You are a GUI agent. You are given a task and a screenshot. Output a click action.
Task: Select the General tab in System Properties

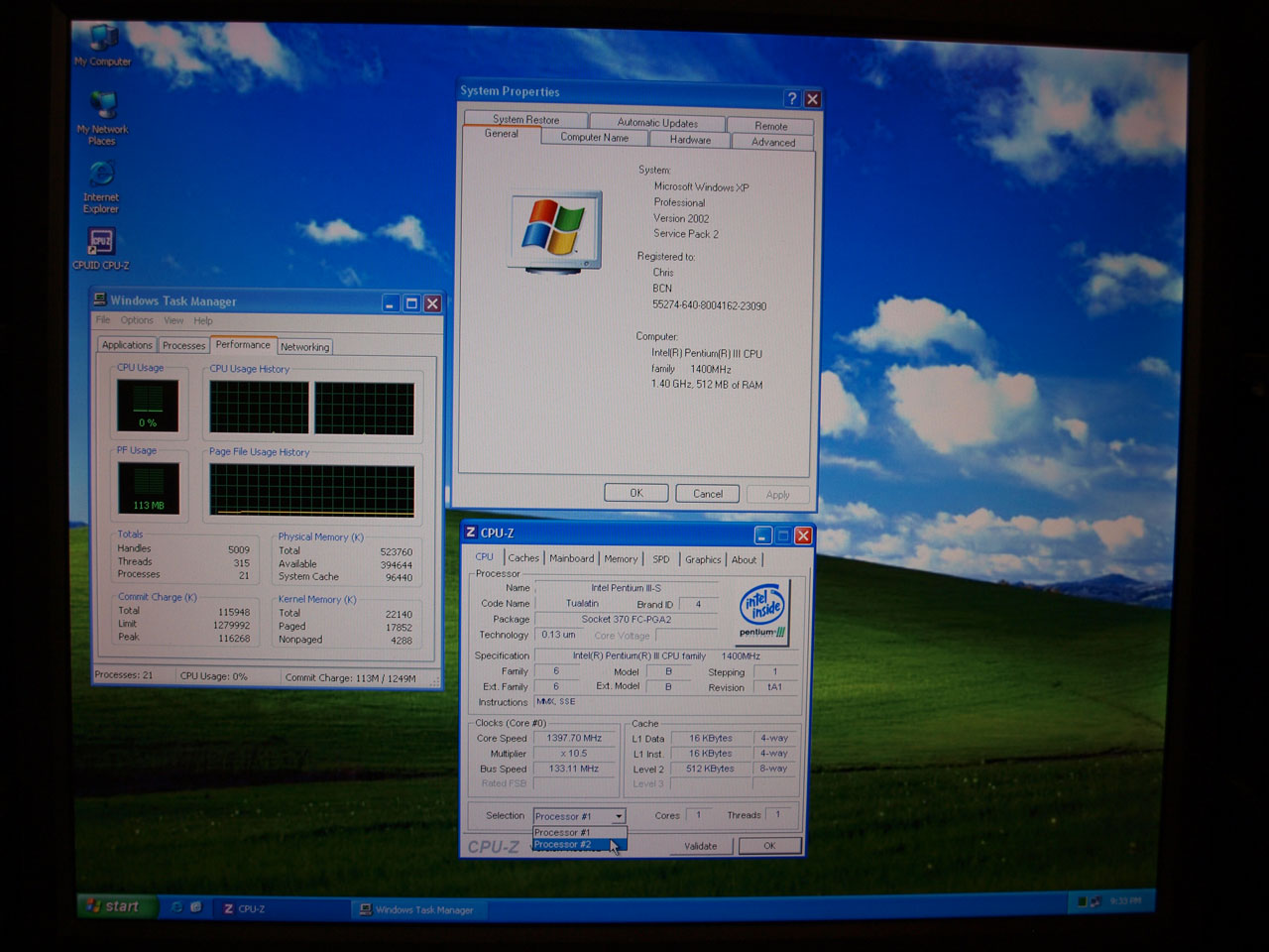coord(502,134)
